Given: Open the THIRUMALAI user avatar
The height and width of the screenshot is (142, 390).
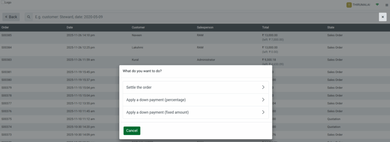Looking at the screenshot, I should coord(349,5).
